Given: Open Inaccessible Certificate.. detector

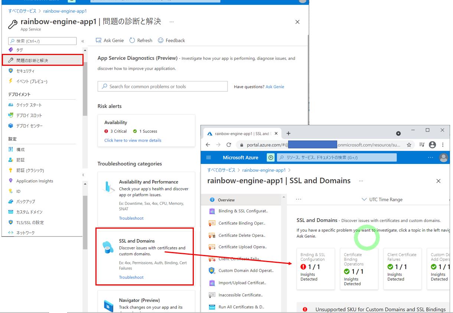Looking at the screenshot, I should coord(241,295).
